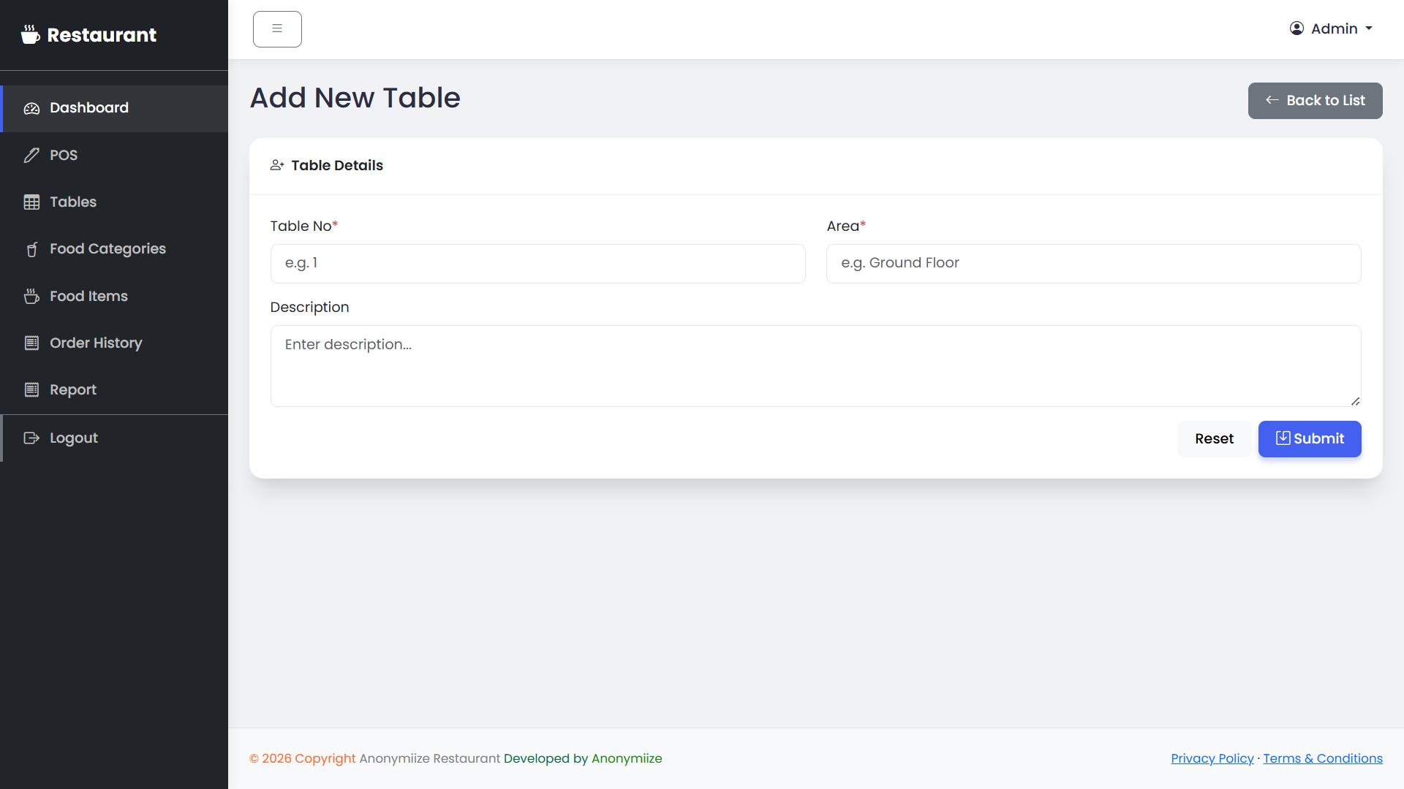Click the save icon on Submit button
The image size is (1404, 789).
pyautogui.click(x=1283, y=438)
